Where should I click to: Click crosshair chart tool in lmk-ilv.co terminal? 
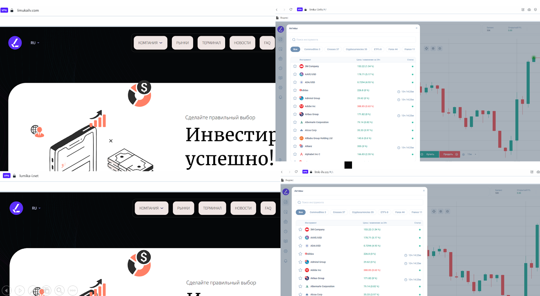(x=434, y=211)
